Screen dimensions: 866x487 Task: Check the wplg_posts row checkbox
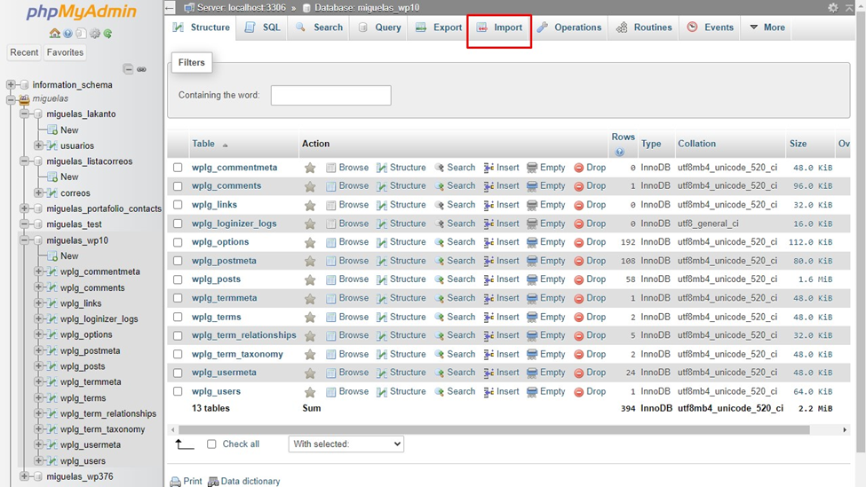[x=178, y=279]
